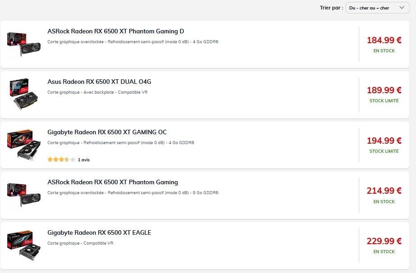416x273 pixels.
Task: Open Gigabyte Radeon RX 6500 XT EAGLE
Action: coord(99,233)
